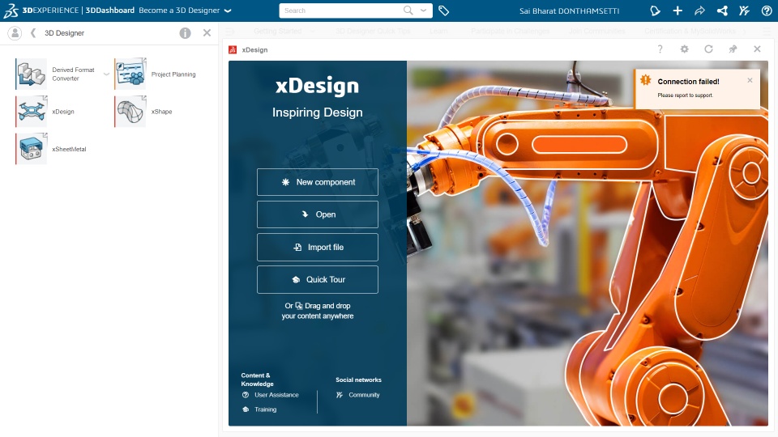Click the New component button
Image resolution: width=778 pixels, height=437 pixels.
click(318, 182)
